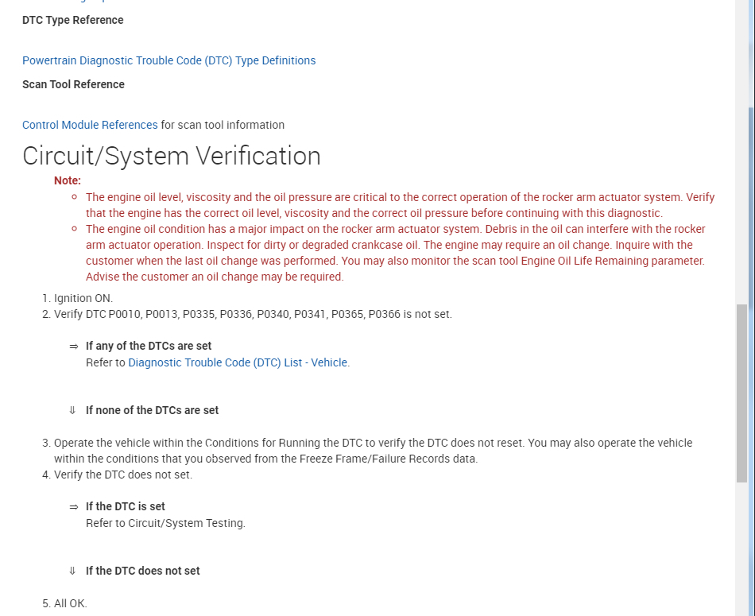
Task: Open the Control Module References link
Action: (90, 125)
